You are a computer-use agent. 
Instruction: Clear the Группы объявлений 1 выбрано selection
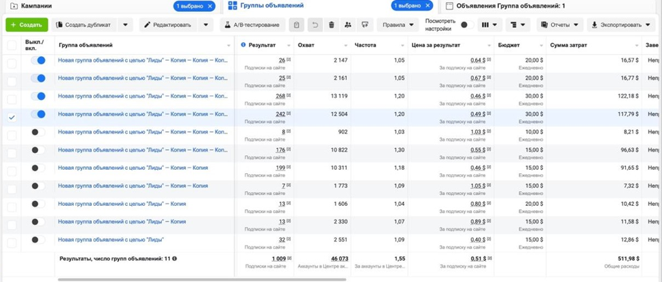(428, 6)
